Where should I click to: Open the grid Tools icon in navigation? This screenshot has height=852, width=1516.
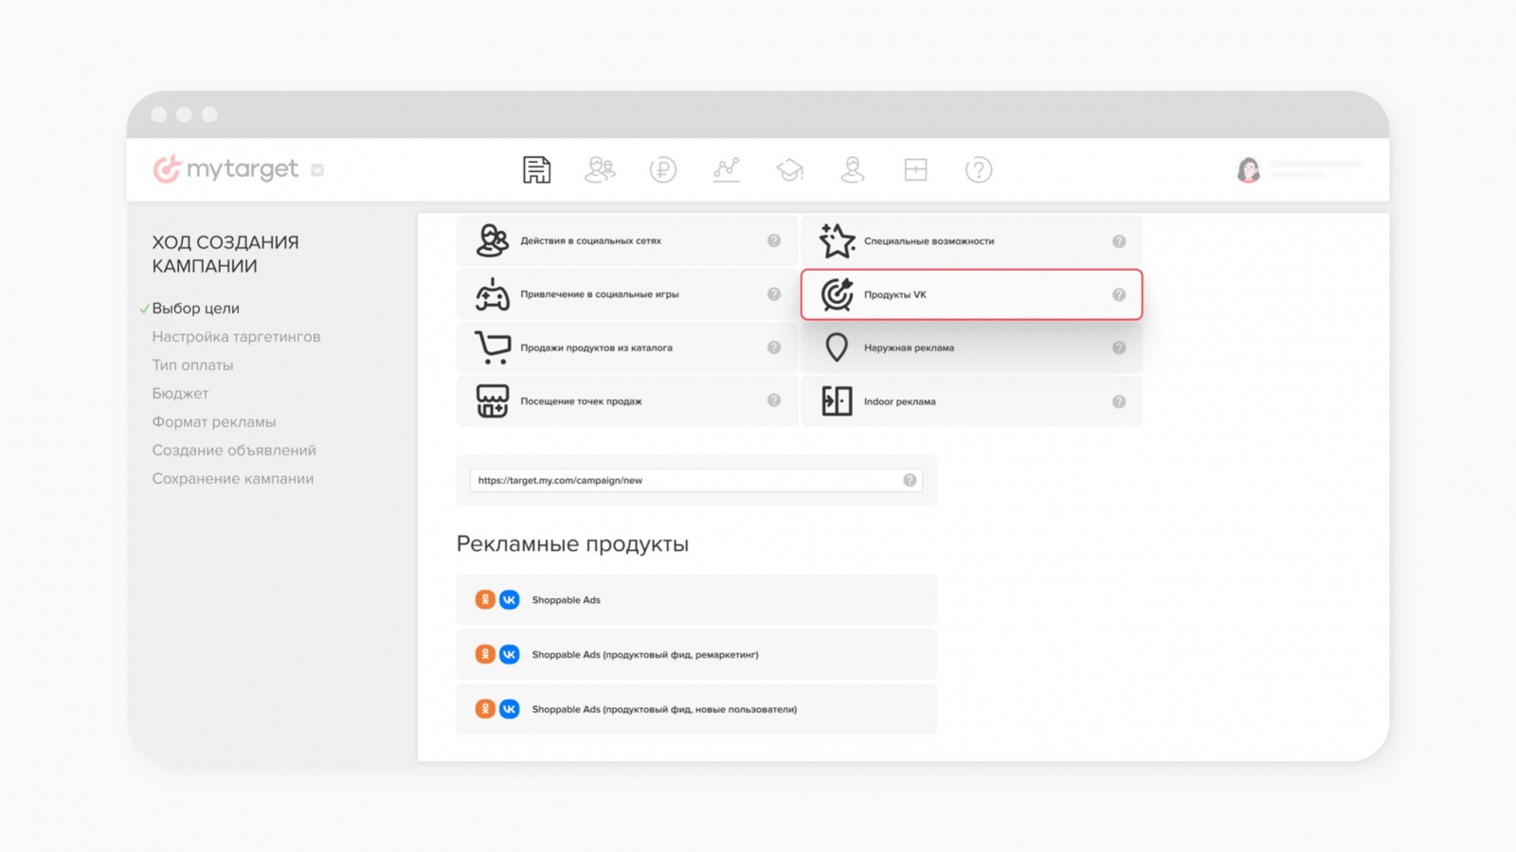[x=915, y=169]
